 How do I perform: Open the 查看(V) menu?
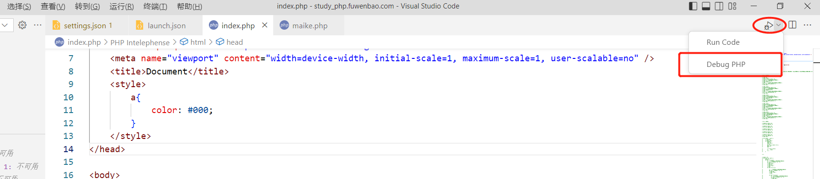pos(53,6)
